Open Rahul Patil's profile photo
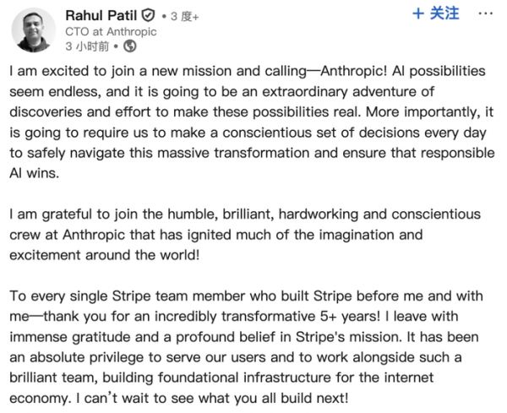The width and height of the screenshot is (507, 413). (35, 30)
